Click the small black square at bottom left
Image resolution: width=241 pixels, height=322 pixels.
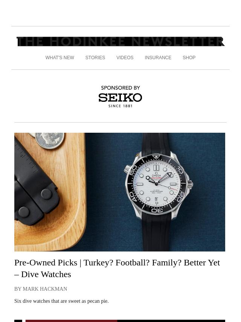coord(18,321)
